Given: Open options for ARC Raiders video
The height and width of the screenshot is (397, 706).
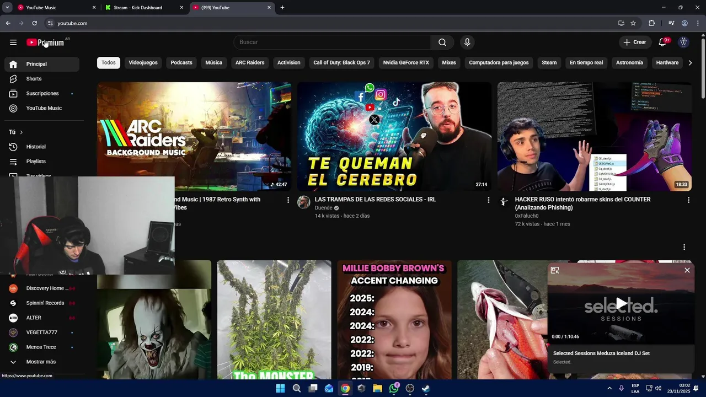Looking at the screenshot, I should coord(288,200).
